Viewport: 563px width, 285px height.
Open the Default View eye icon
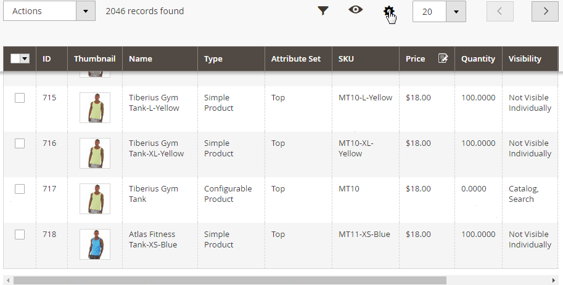(x=355, y=10)
